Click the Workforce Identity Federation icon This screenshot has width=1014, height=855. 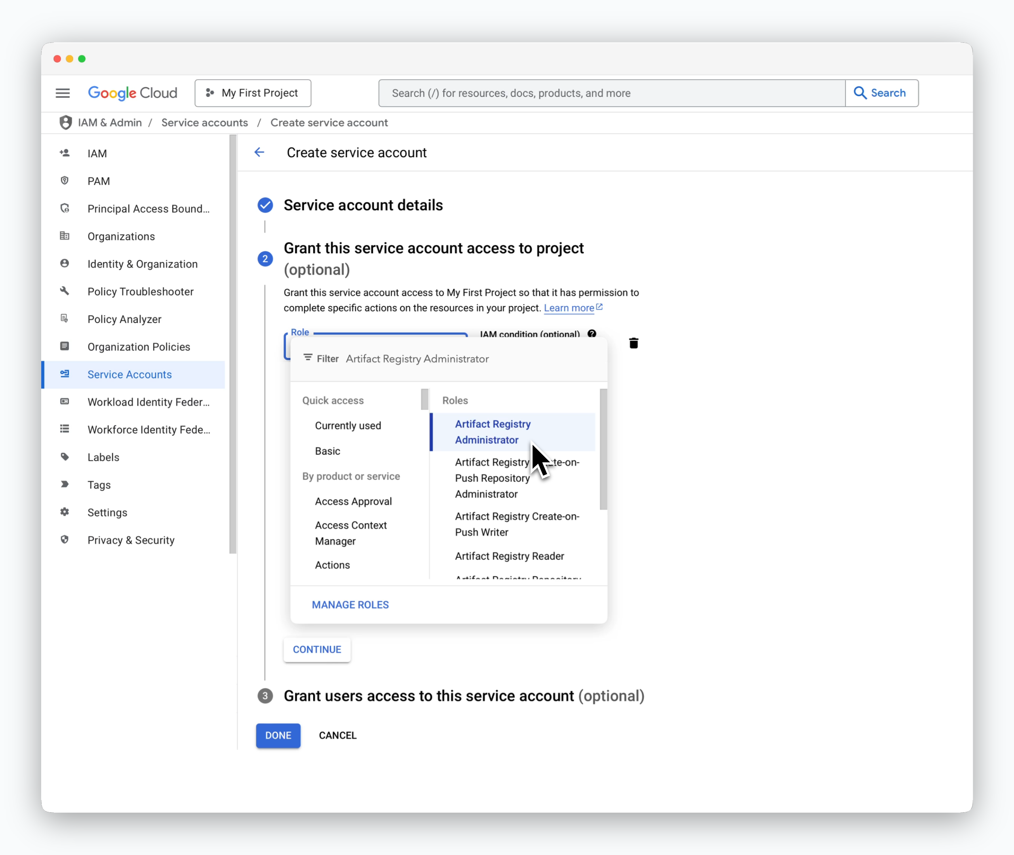point(65,429)
